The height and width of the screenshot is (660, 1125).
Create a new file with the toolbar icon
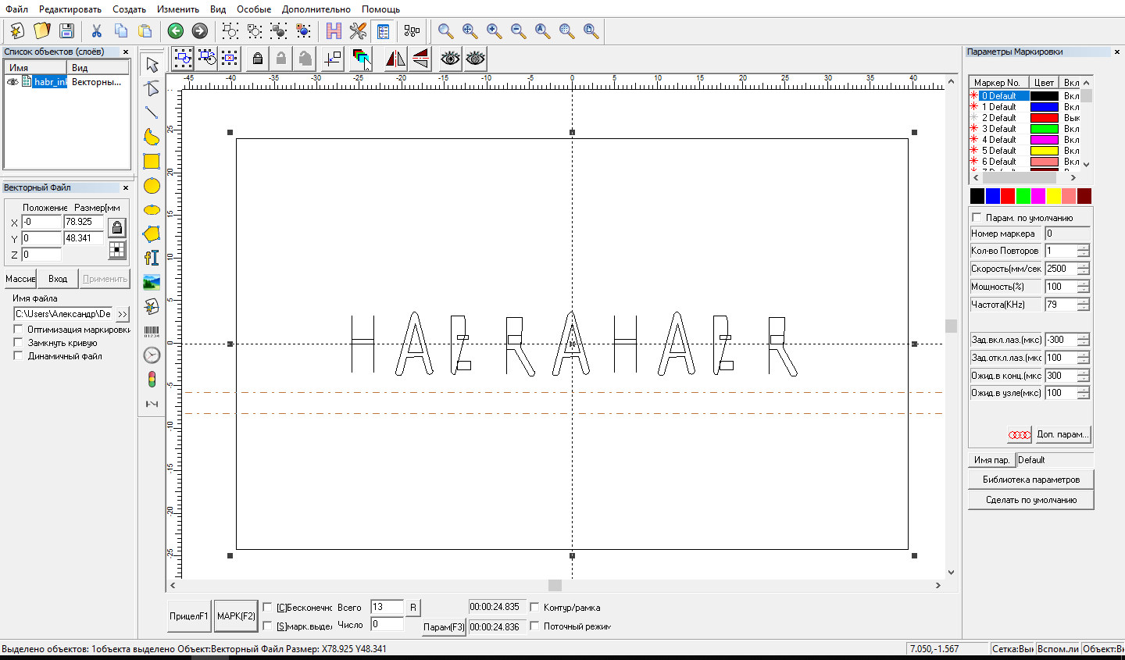tap(17, 31)
